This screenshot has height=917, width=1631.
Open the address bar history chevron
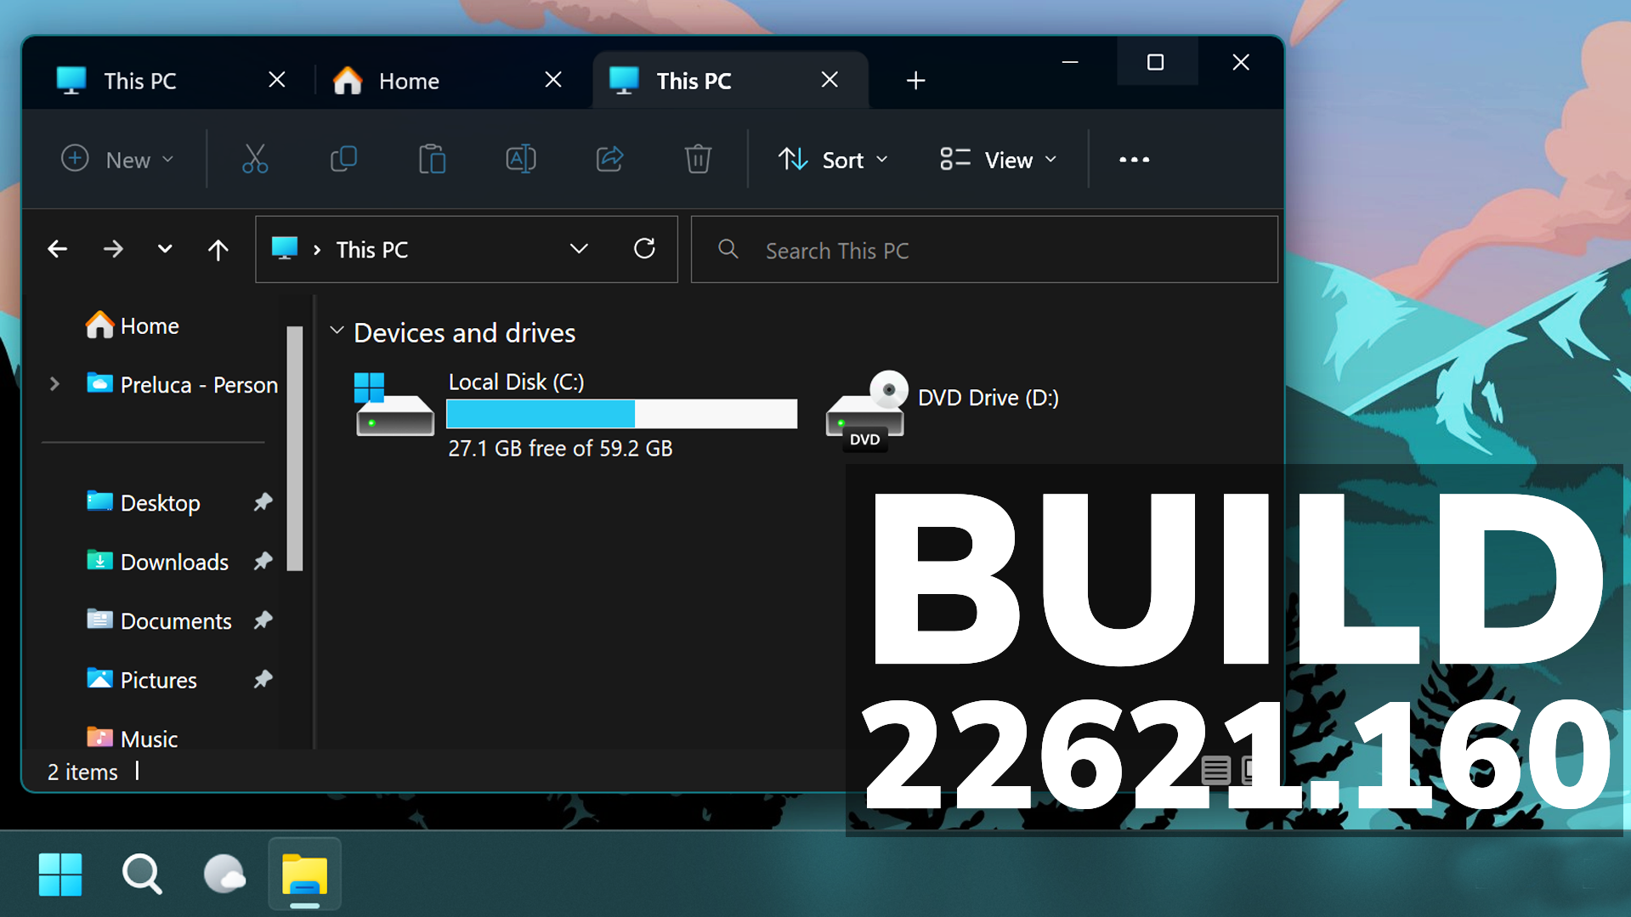coord(579,248)
